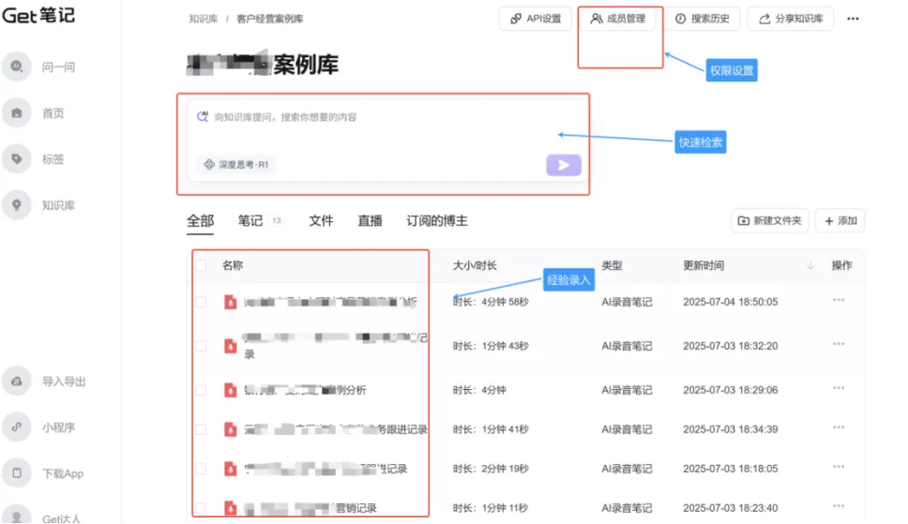This screenshot has width=908, height=524.
Task: Check the row with 时长 1分钟 43秒
Action: [201, 346]
